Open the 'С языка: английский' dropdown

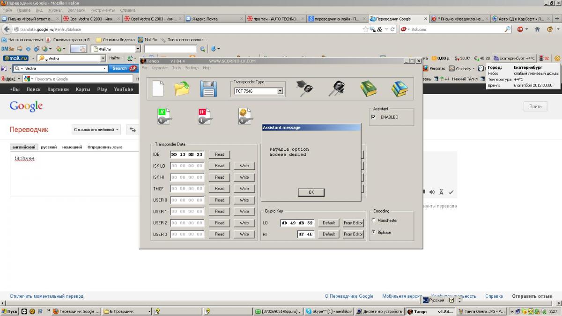[96, 130]
